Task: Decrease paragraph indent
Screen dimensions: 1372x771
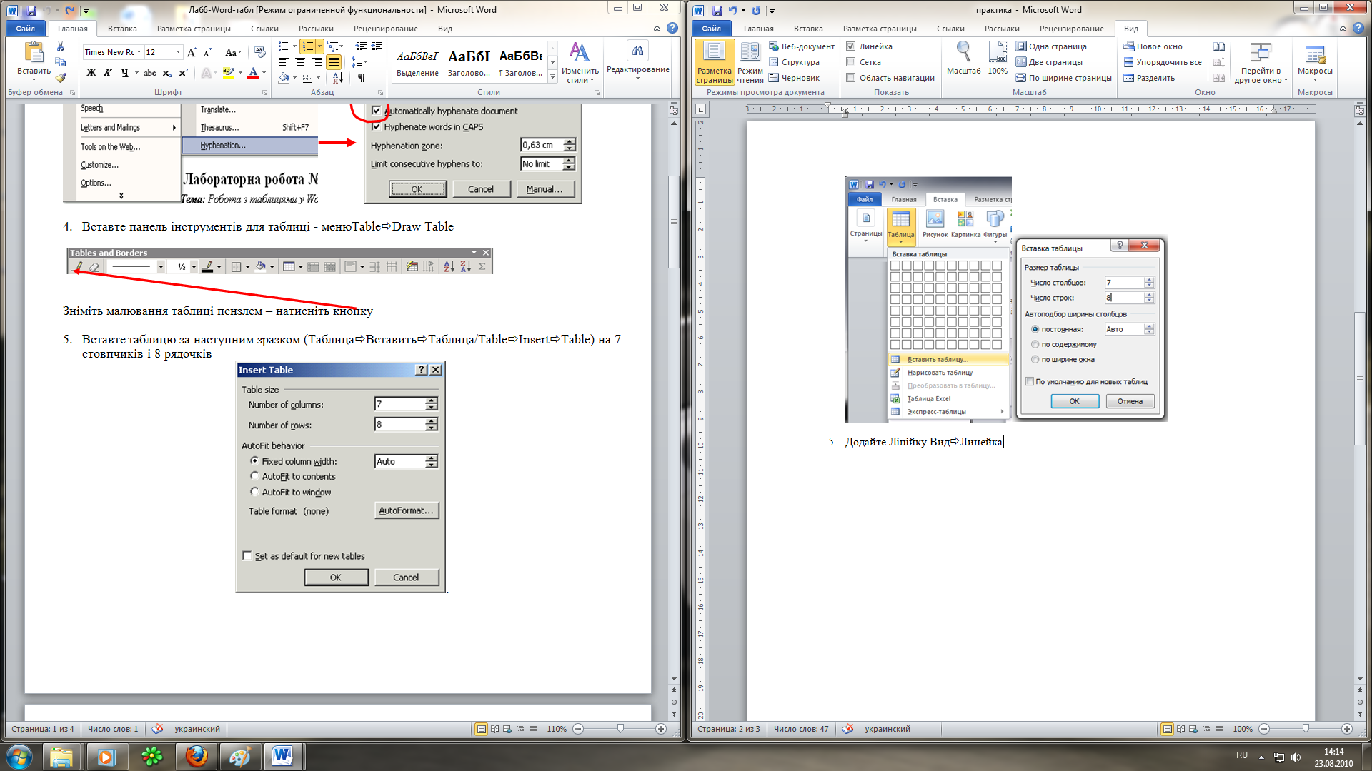Action: [361, 46]
